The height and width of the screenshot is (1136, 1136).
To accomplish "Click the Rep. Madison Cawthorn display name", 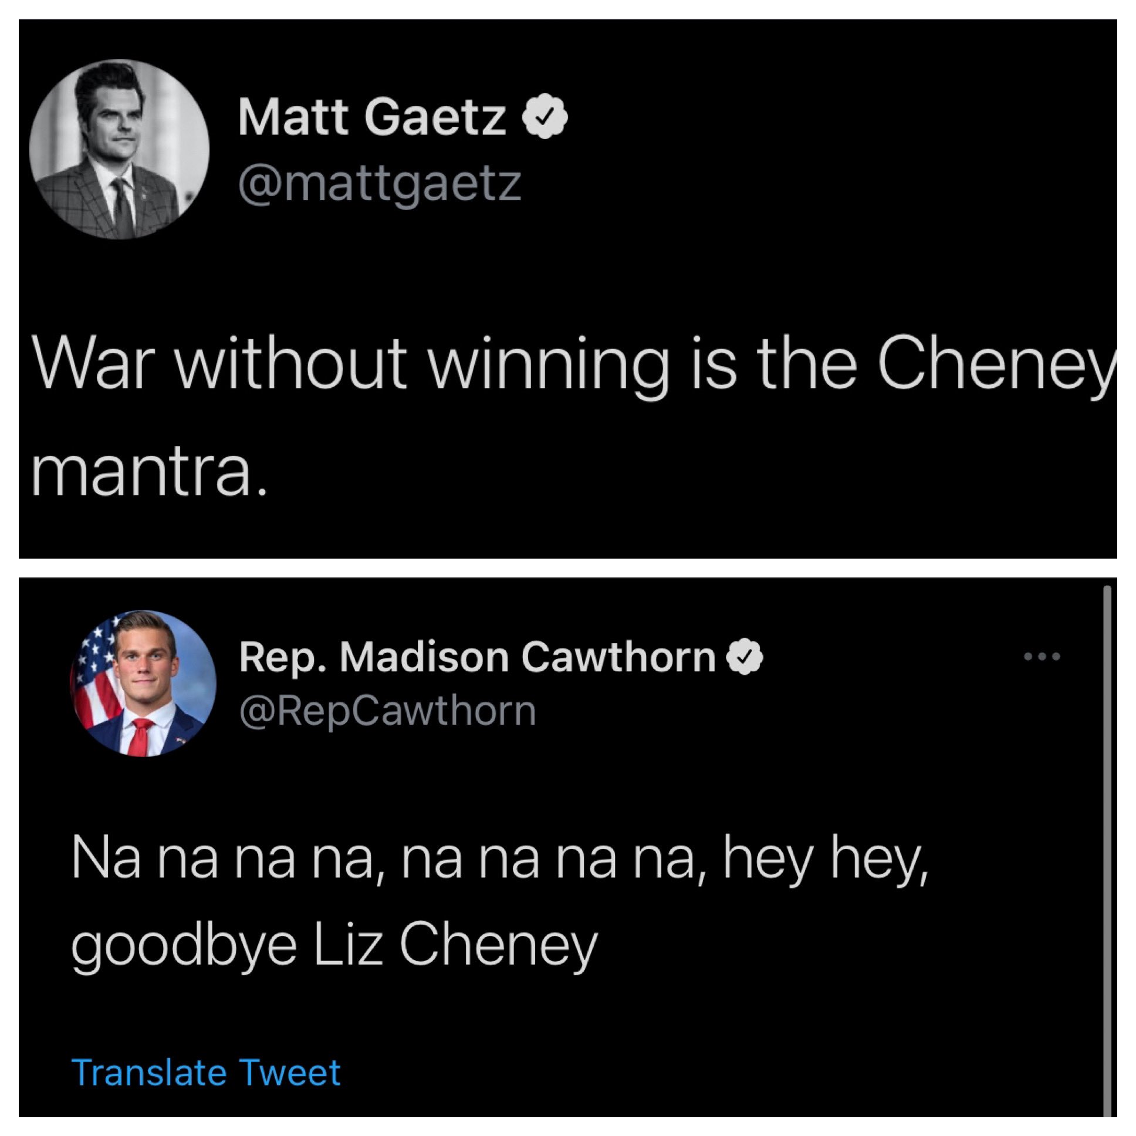I will point(477,657).
